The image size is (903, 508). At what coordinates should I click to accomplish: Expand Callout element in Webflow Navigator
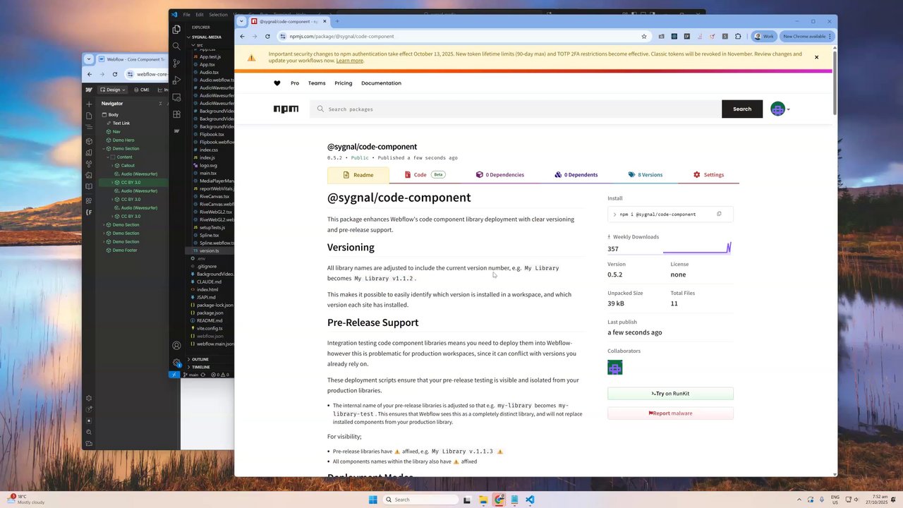click(114, 166)
